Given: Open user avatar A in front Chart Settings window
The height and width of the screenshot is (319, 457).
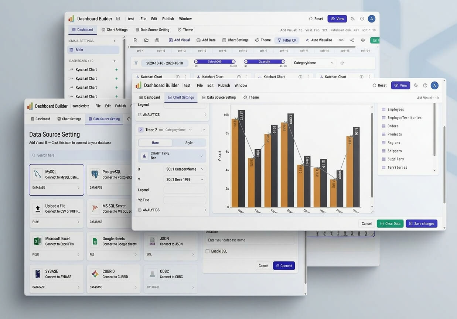Looking at the screenshot, I should (435, 85).
